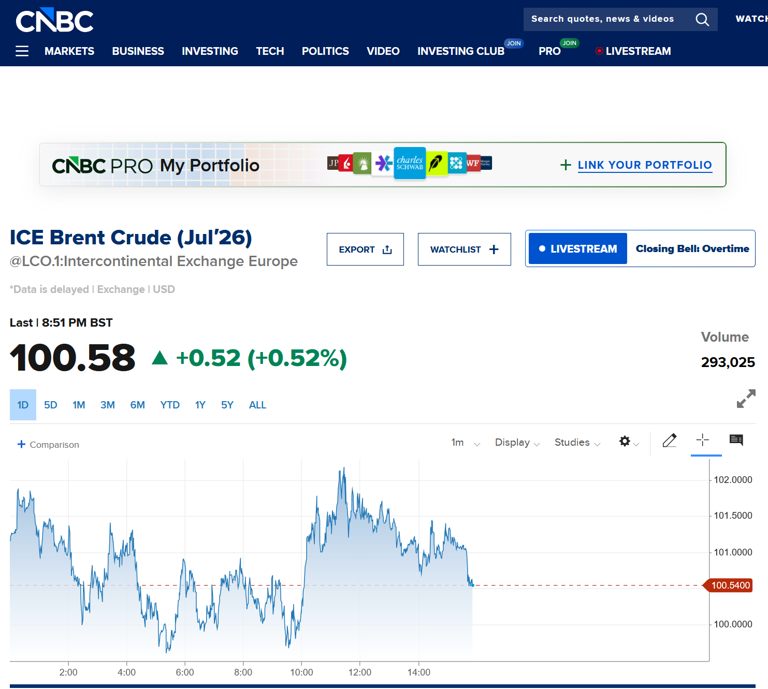Viewport: 768px width, 689px height.
Task: Switch chart range to 5D
Action: click(x=50, y=405)
